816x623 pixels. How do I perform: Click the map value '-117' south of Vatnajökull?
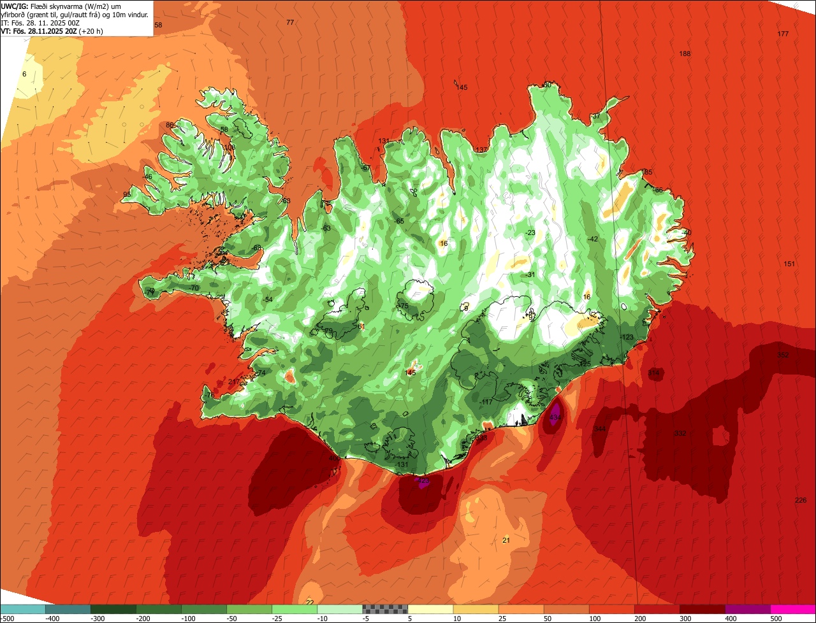click(486, 402)
